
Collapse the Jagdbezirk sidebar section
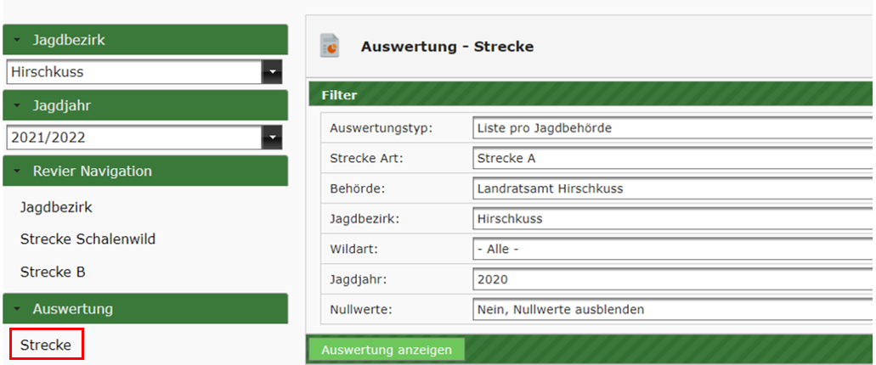click(17, 40)
